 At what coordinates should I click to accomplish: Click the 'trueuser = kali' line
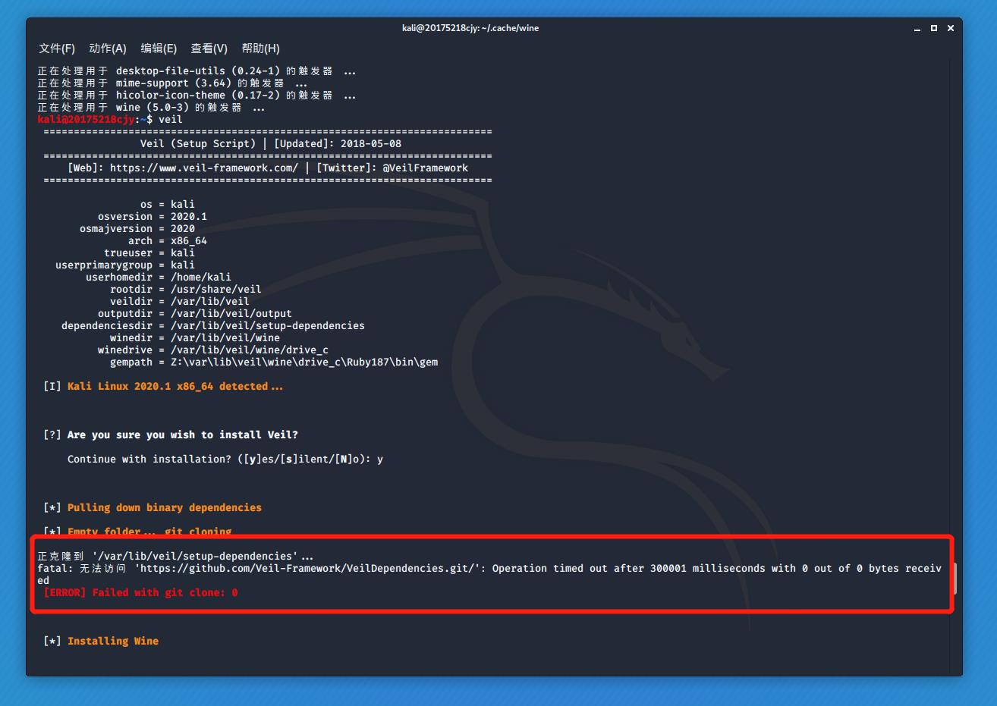149,253
